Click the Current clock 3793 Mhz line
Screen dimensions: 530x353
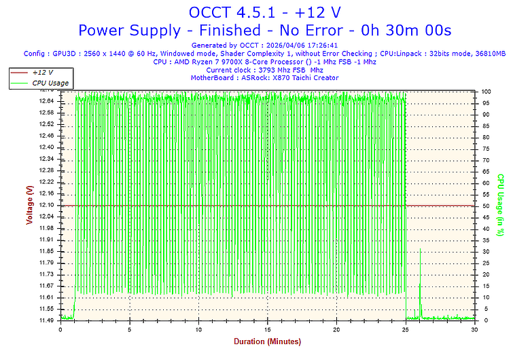tap(265, 70)
